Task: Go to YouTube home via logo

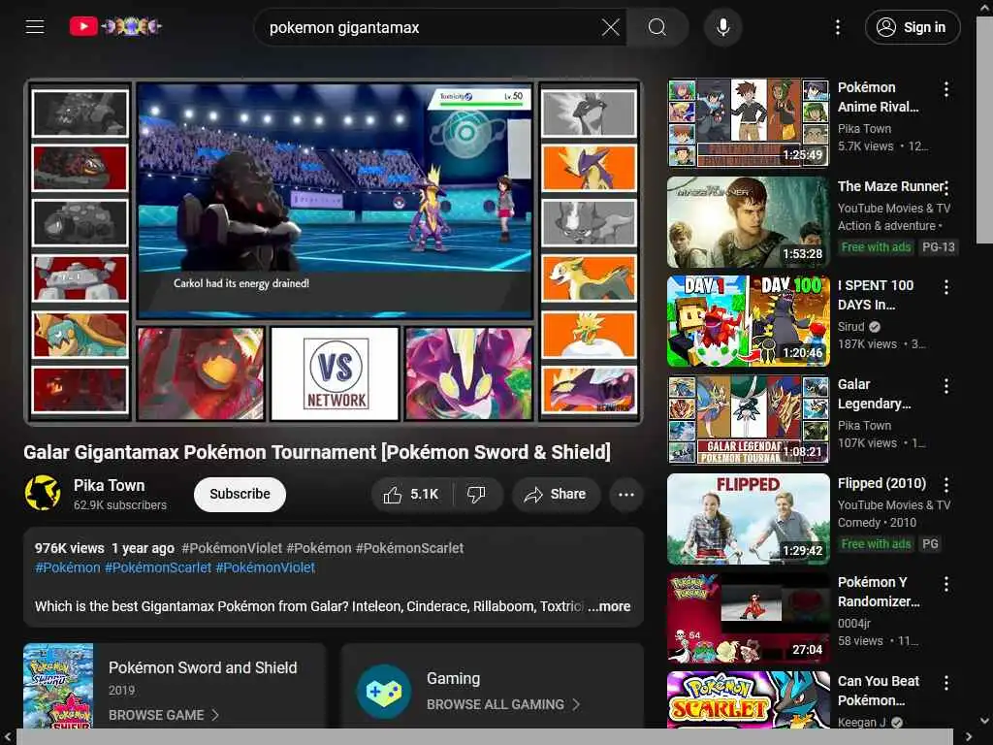Action: (x=115, y=26)
